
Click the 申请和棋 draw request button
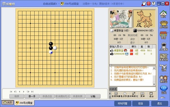tap(78, 96)
